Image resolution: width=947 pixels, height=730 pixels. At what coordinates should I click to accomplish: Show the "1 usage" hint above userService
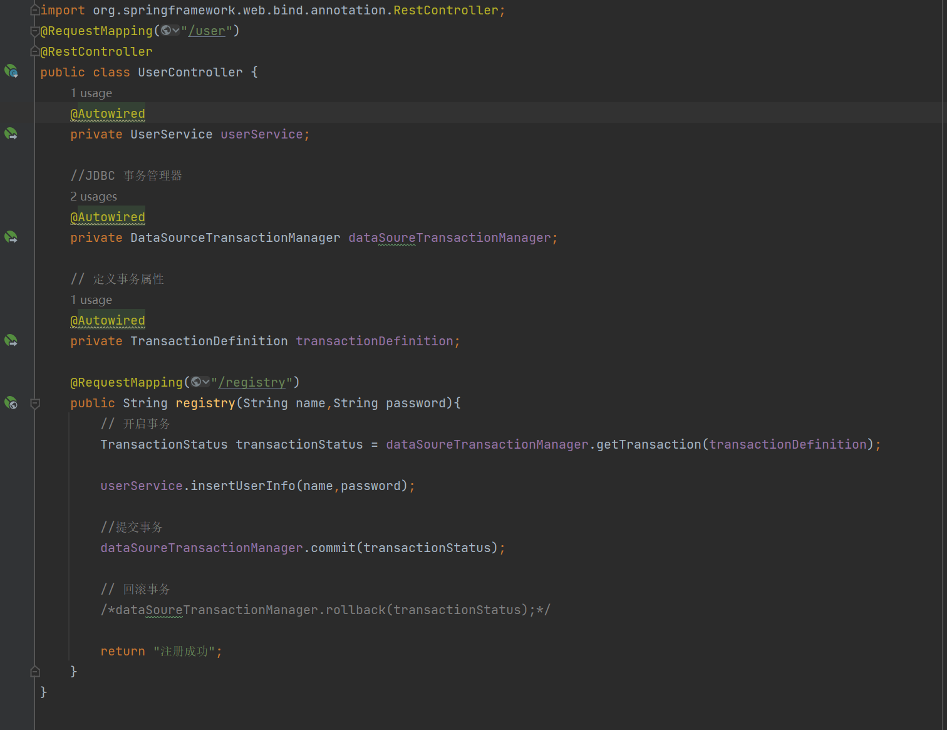pos(91,93)
